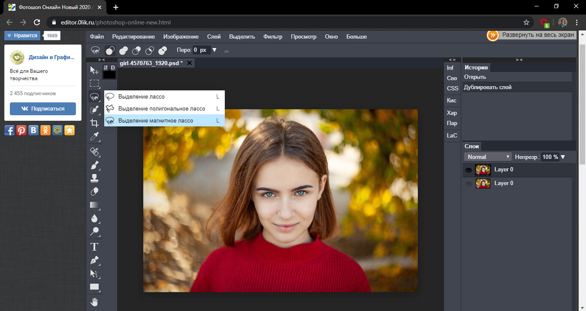This screenshot has width=586, height=311.
Task: Choose Выделение полигональное лассо
Action: click(x=164, y=109)
